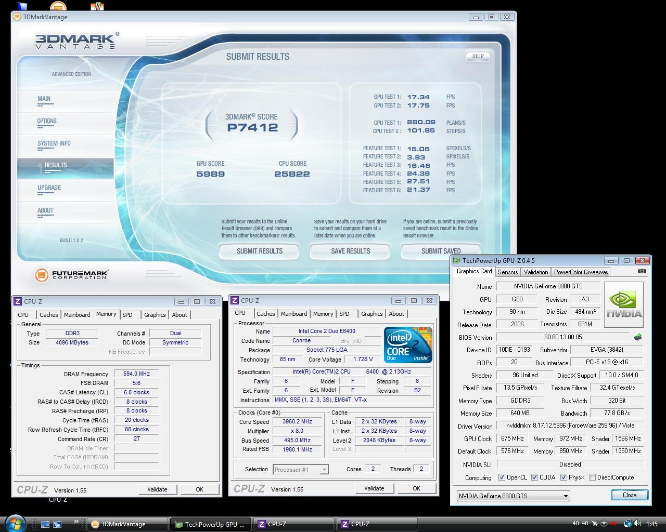Click the HELP button in 3DMark Vantage

pos(478,56)
